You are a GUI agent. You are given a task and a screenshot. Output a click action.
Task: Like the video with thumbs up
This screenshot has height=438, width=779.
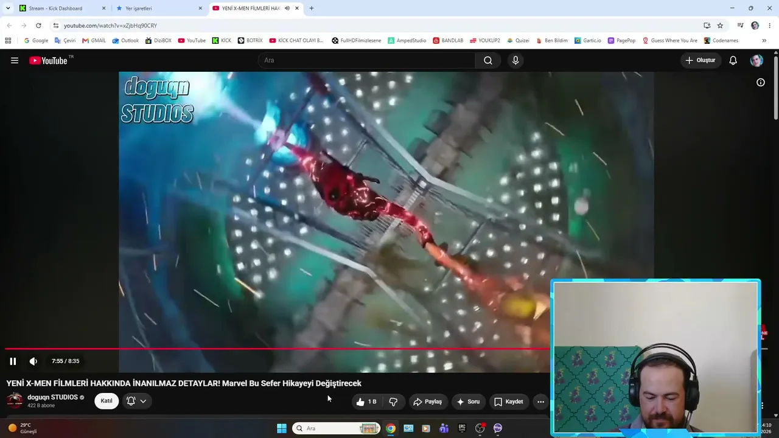tap(366, 401)
